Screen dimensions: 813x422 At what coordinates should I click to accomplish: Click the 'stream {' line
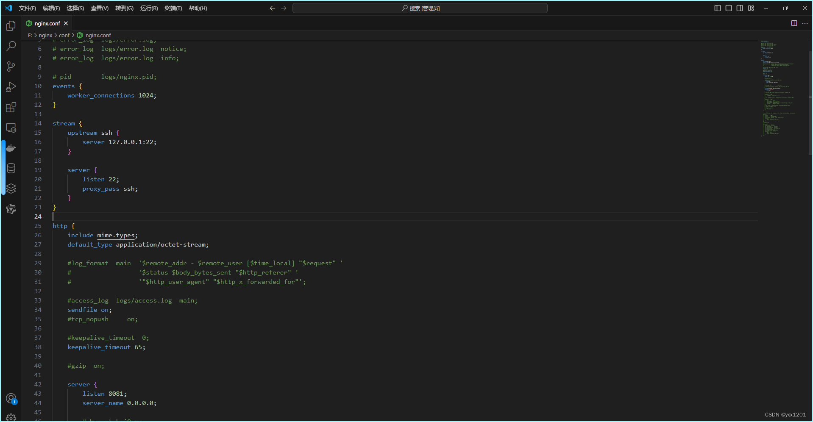click(67, 123)
